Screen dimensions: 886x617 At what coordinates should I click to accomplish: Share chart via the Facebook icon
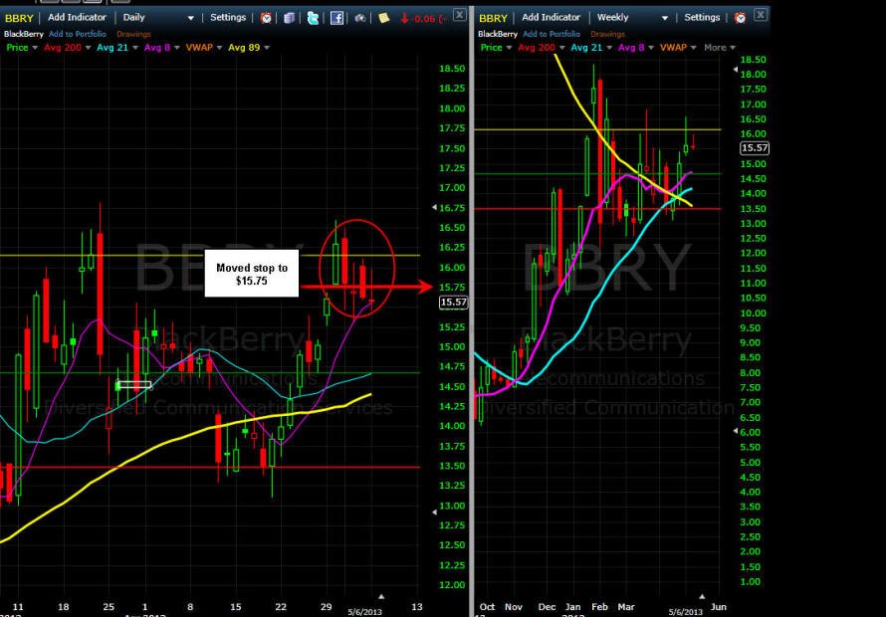336,18
